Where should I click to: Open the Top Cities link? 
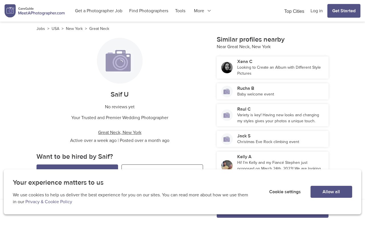point(294,11)
